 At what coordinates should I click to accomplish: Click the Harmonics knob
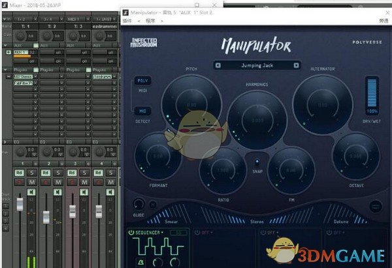[257, 120]
